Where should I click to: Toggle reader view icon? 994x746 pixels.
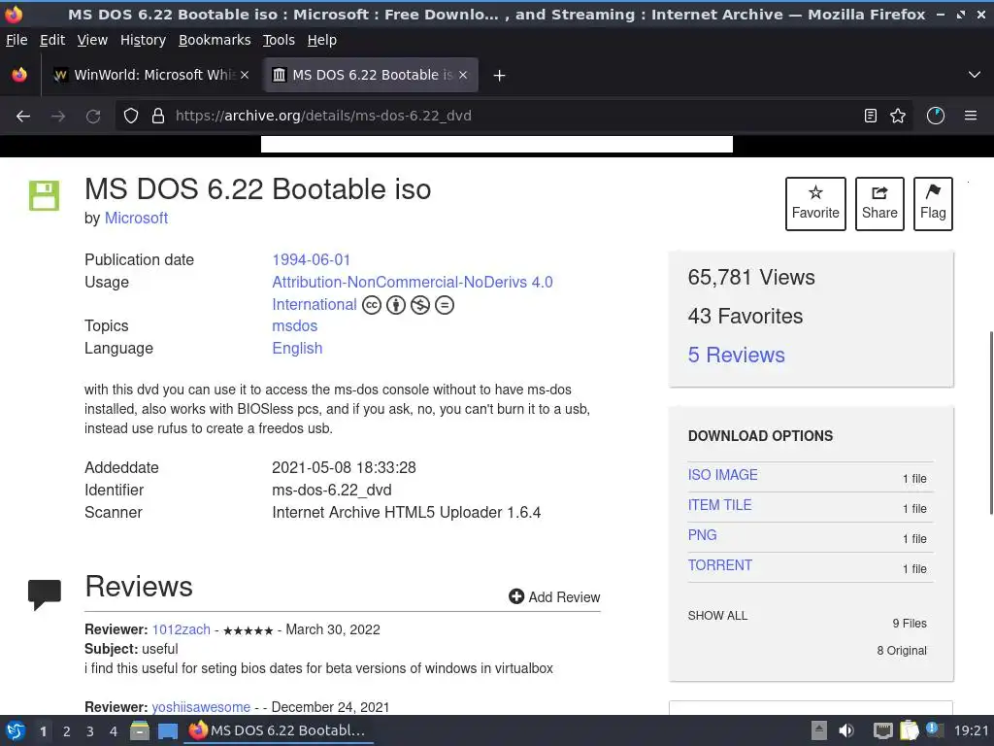(x=871, y=116)
